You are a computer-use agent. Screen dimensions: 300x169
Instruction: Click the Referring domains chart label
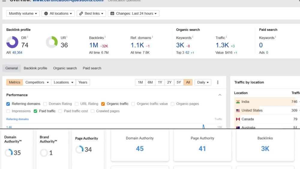coord(17,119)
